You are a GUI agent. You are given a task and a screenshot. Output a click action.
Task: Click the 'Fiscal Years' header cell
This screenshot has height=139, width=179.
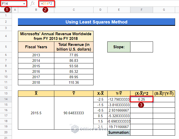click(36, 47)
